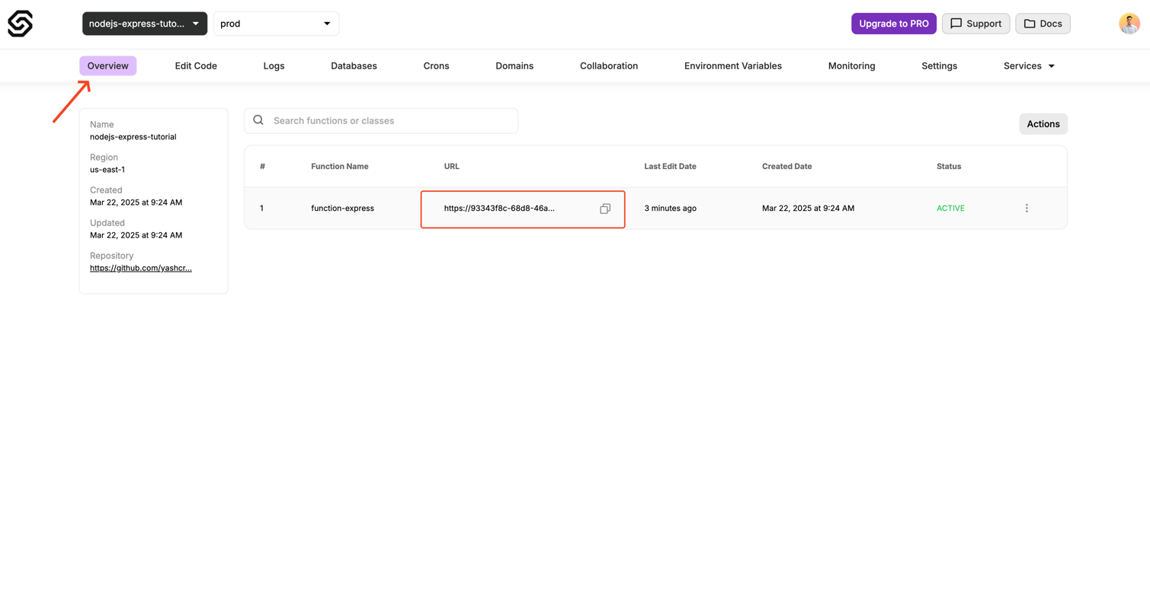1150x609 pixels.
Task: Click the Upgrade to PRO button
Action: tap(893, 24)
